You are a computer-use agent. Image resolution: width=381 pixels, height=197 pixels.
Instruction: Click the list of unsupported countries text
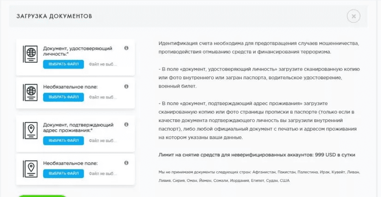tap(259, 176)
